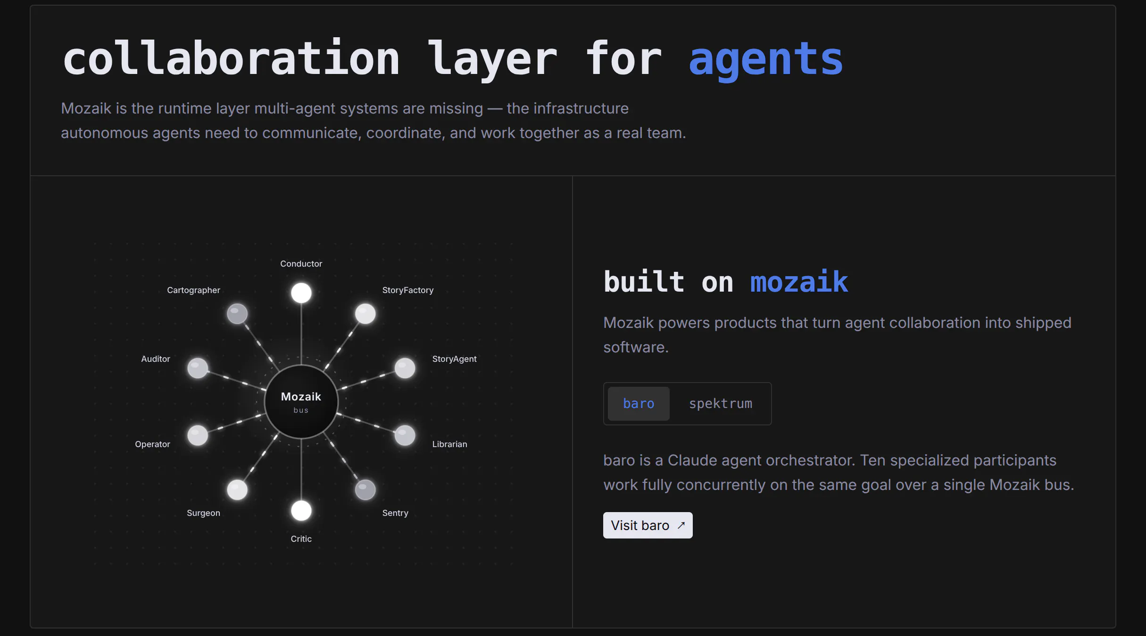
Task: Click the Librarian node circle
Action: click(405, 435)
